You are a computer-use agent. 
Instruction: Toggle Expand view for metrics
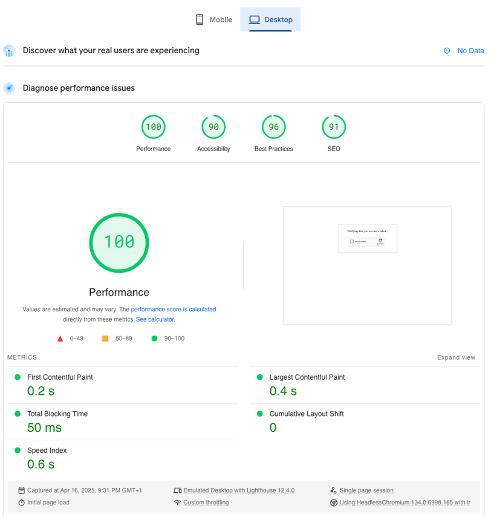(x=456, y=357)
